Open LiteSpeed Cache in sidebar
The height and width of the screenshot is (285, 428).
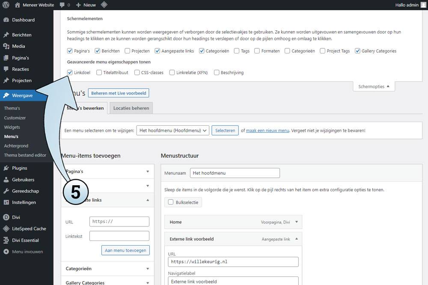[28, 229]
